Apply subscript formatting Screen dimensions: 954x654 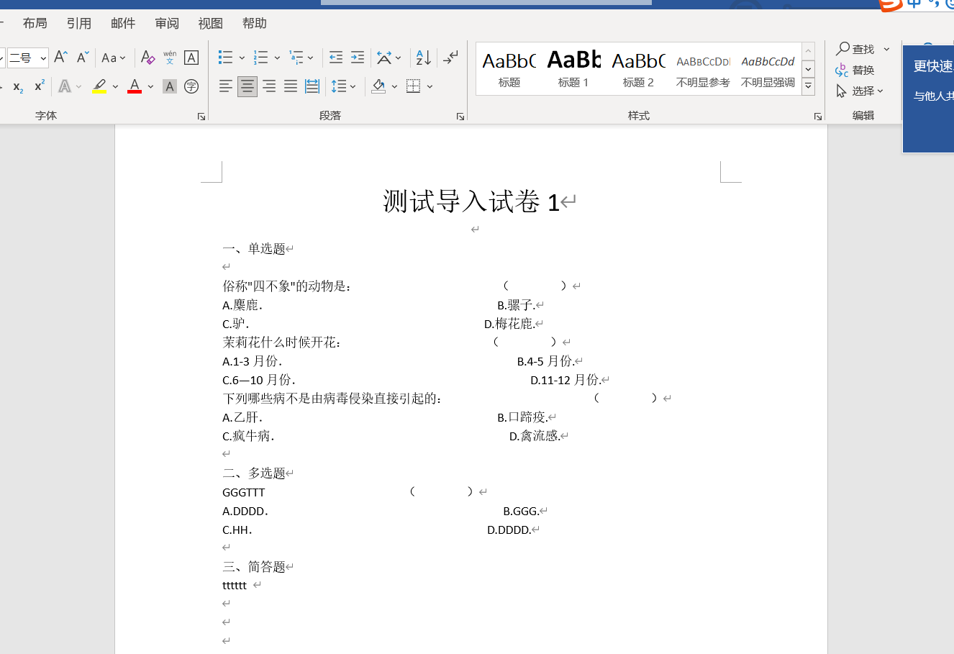click(x=18, y=86)
